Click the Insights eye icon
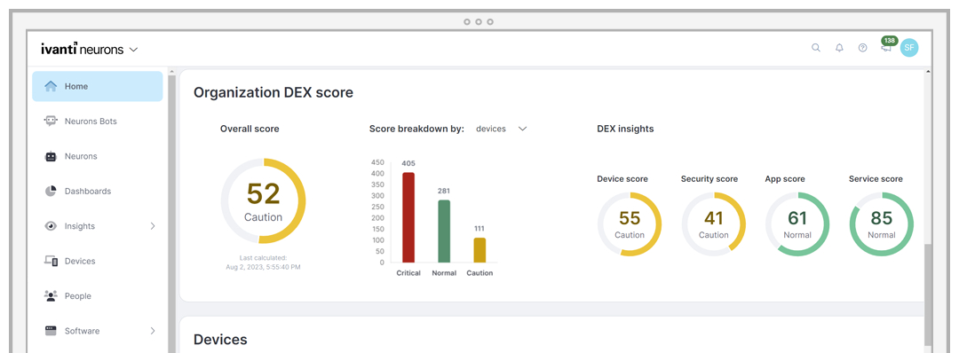The image size is (959, 353). pos(51,226)
